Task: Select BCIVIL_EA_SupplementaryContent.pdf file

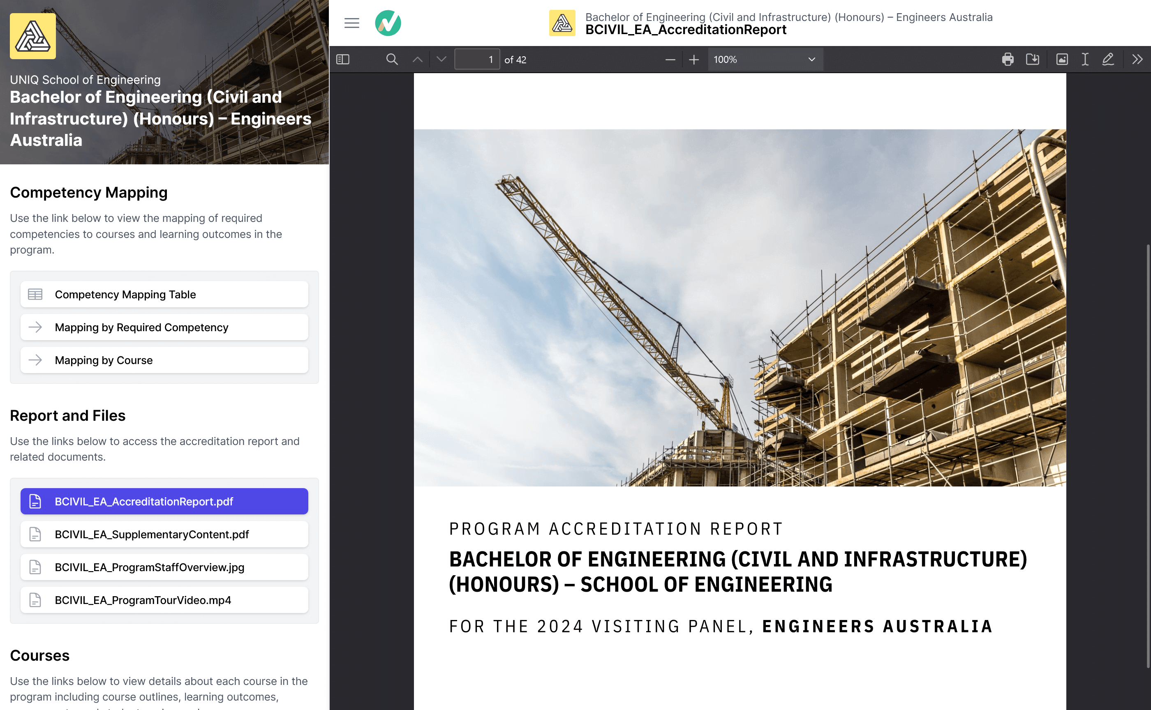Action: pyautogui.click(x=164, y=535)
